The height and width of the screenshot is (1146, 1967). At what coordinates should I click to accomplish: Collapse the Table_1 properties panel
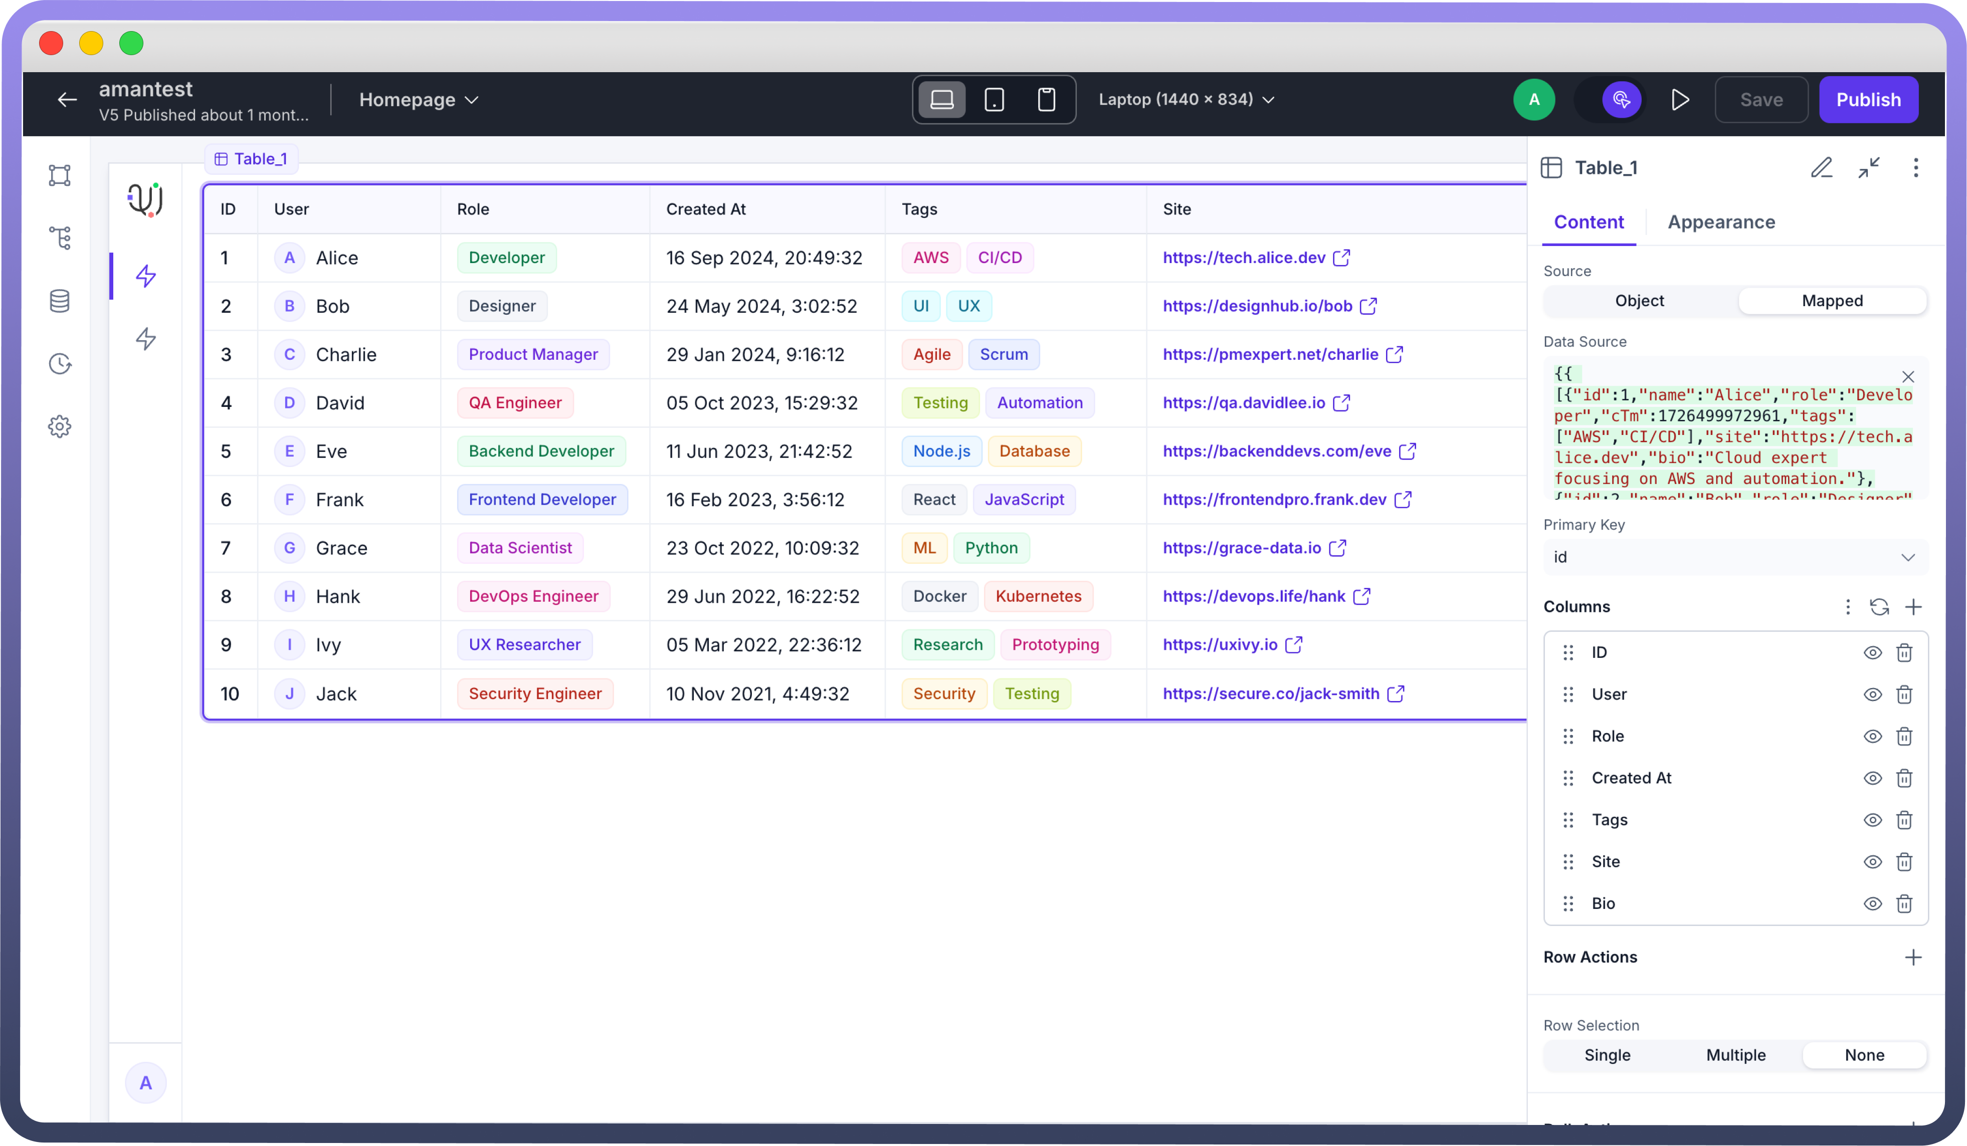[1869, 168]
